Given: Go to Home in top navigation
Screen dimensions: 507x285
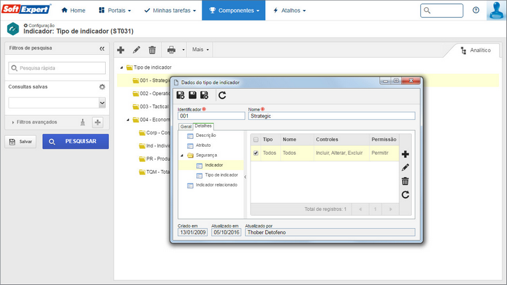Looking at the screenshot, I should click(x=73, y=11).
